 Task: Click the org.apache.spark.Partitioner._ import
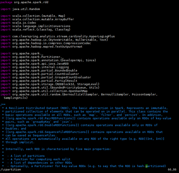[x=32, y=57]
